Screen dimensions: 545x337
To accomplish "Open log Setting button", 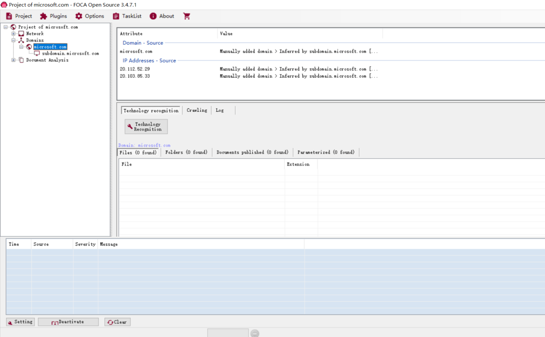I will click(20, 322).
